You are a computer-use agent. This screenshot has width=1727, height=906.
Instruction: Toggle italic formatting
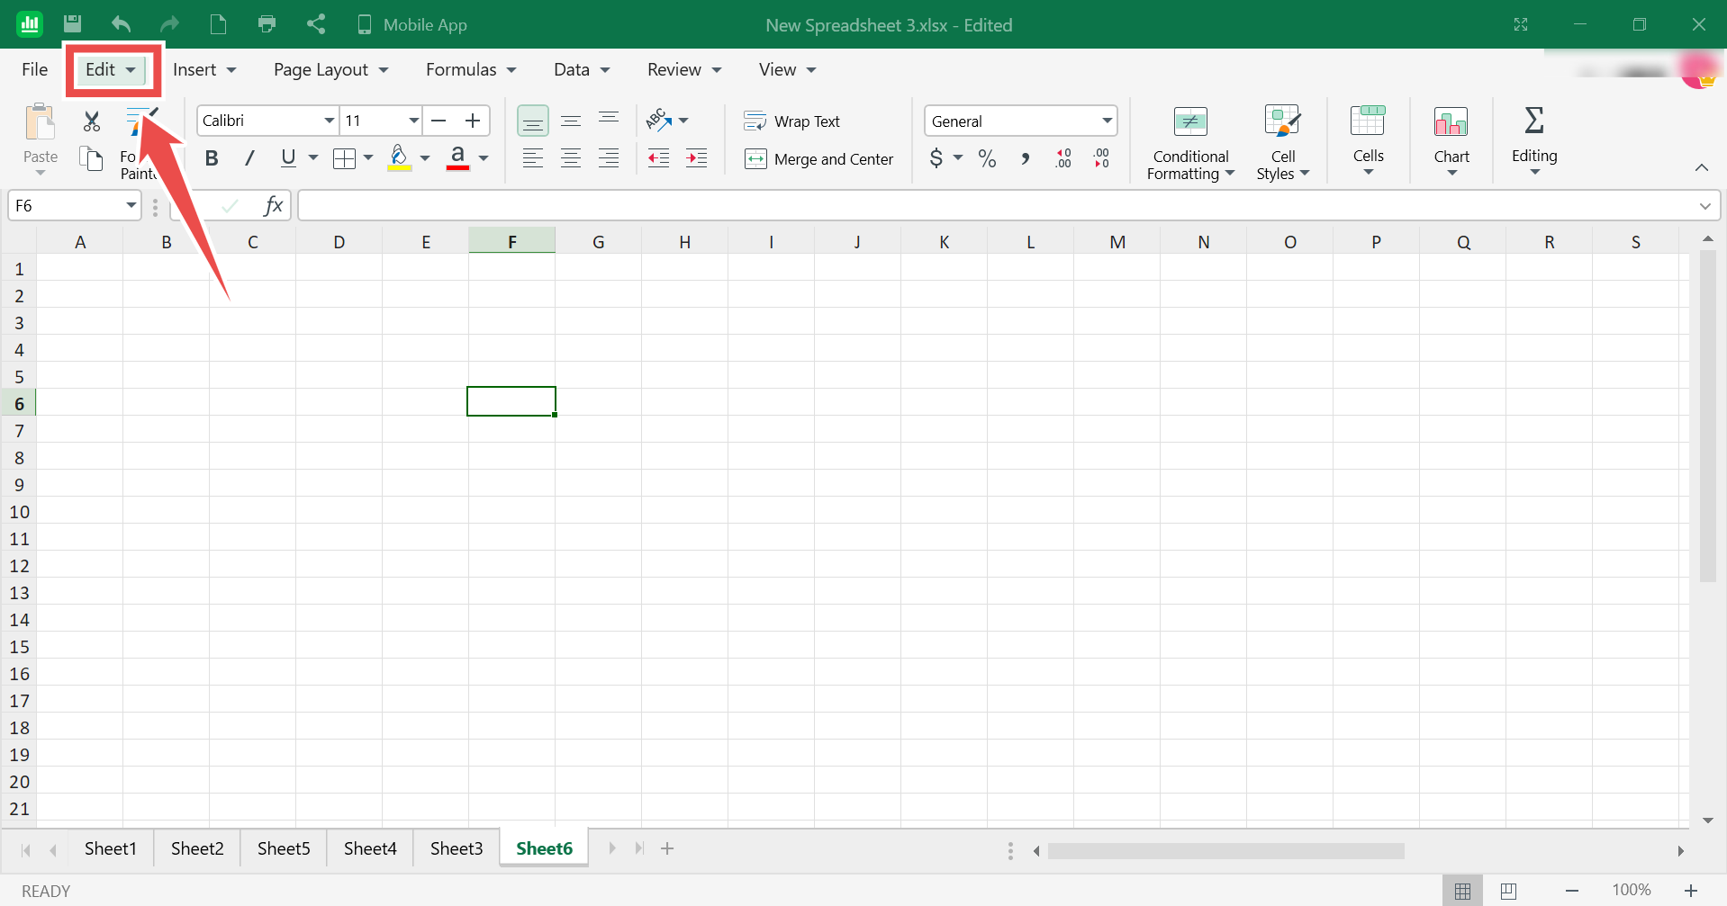(x=249, y=158)
